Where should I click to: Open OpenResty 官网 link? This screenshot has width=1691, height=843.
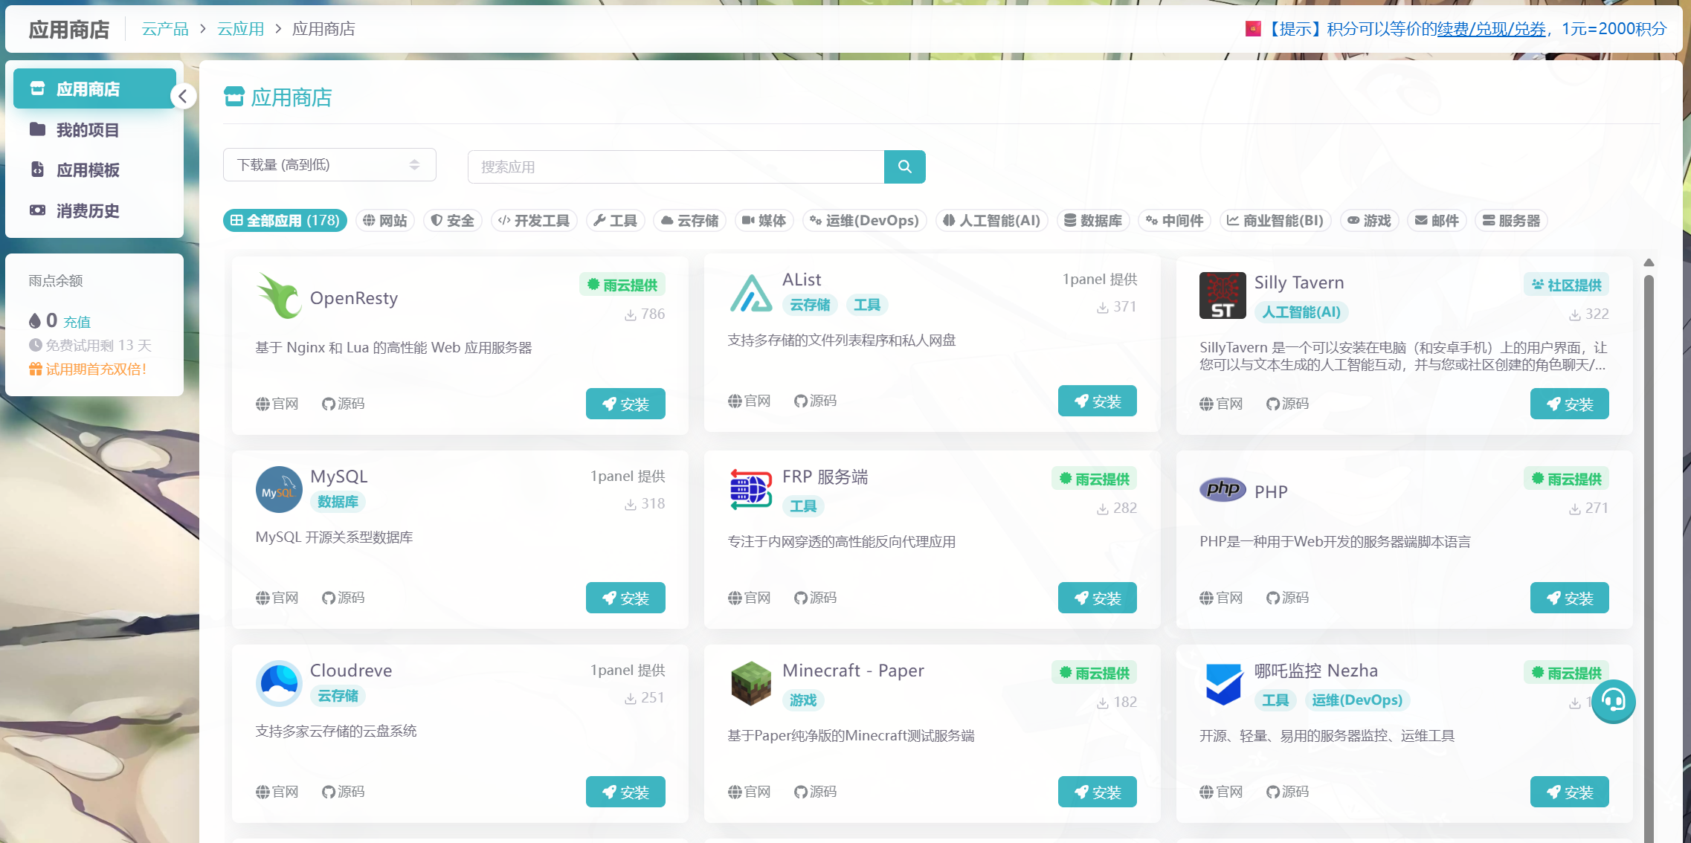click(277, 404)
